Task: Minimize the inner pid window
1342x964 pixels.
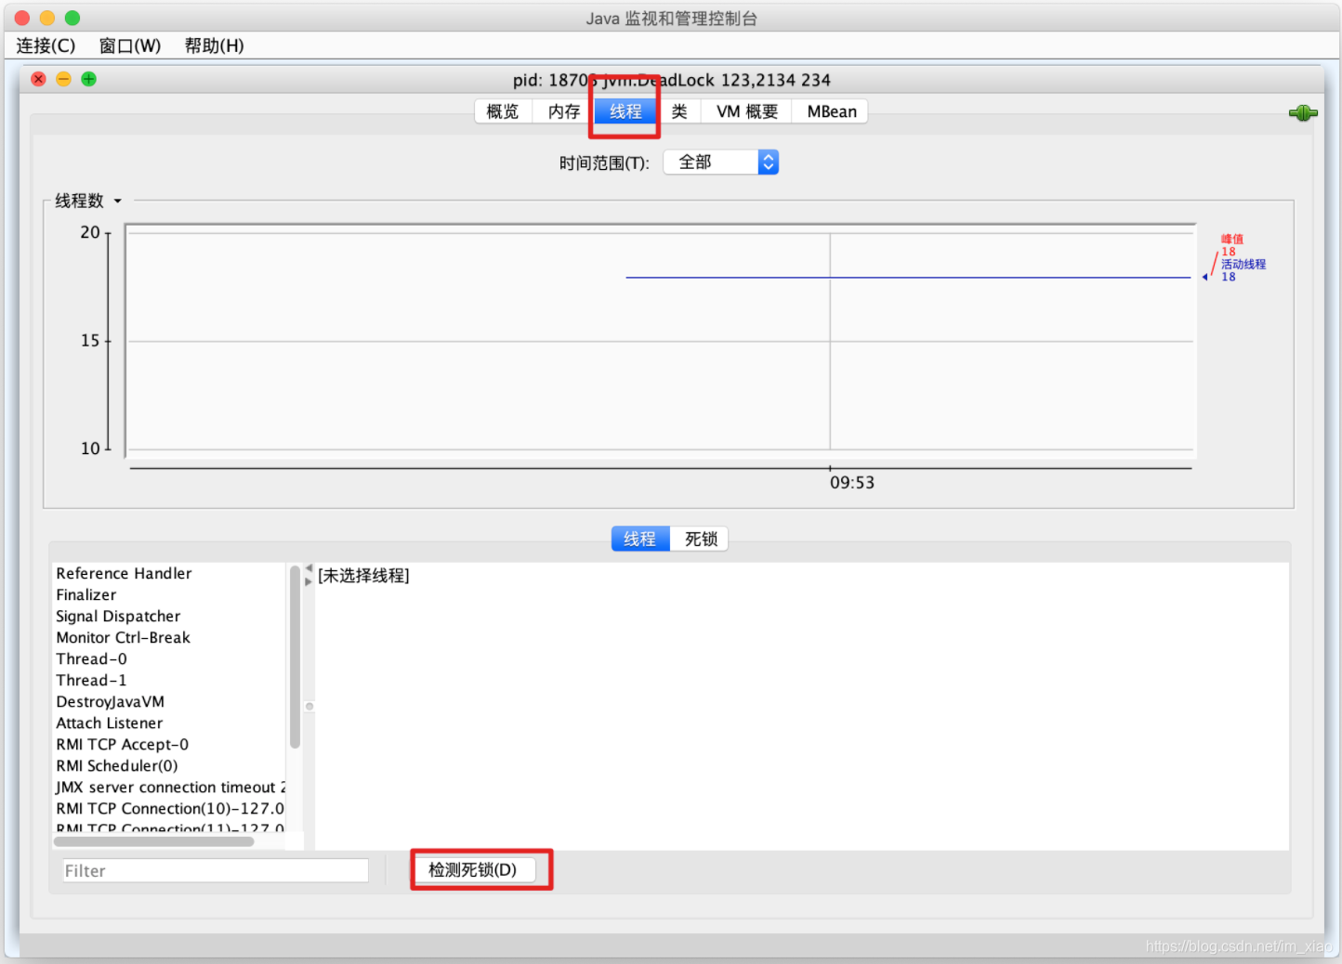Action: (64, 79)
